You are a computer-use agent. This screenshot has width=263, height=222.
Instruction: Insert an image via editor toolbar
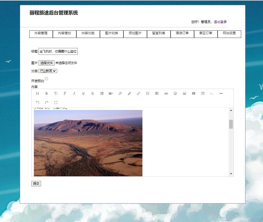tap(185, 93)
